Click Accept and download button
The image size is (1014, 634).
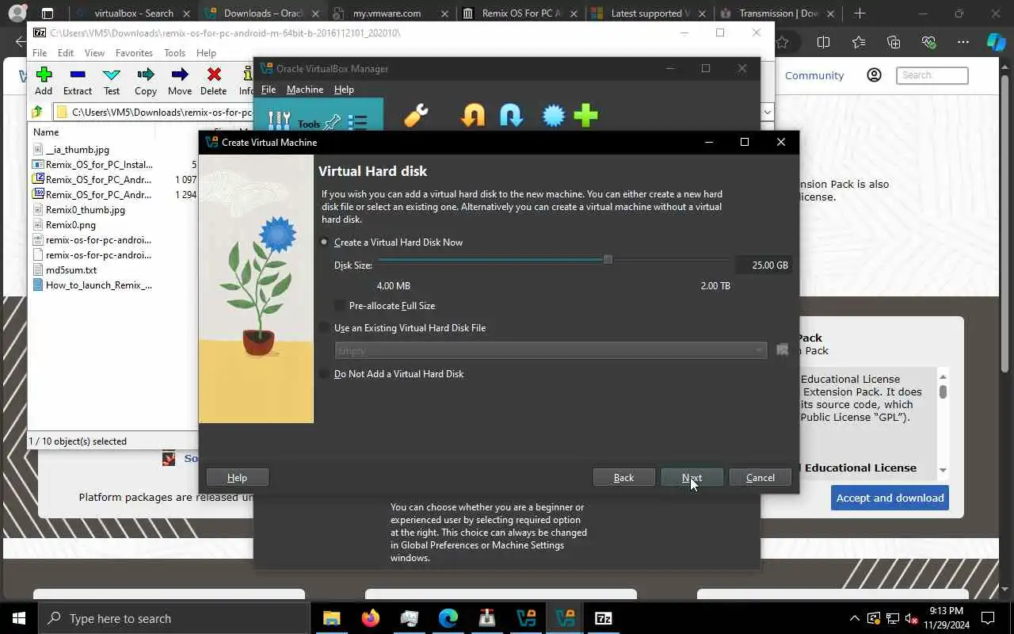pyautogui.click(x=890, y=498)
